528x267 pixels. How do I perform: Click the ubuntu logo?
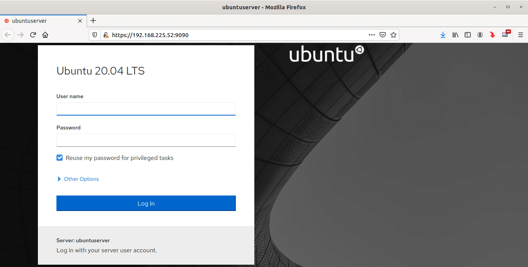point(327,54)
